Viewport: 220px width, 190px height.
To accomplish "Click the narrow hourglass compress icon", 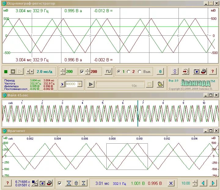I will tap(84, 183).
